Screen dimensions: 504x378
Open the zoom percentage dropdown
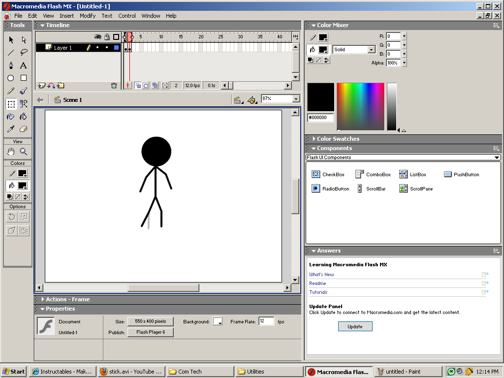(x=296, y=98)
